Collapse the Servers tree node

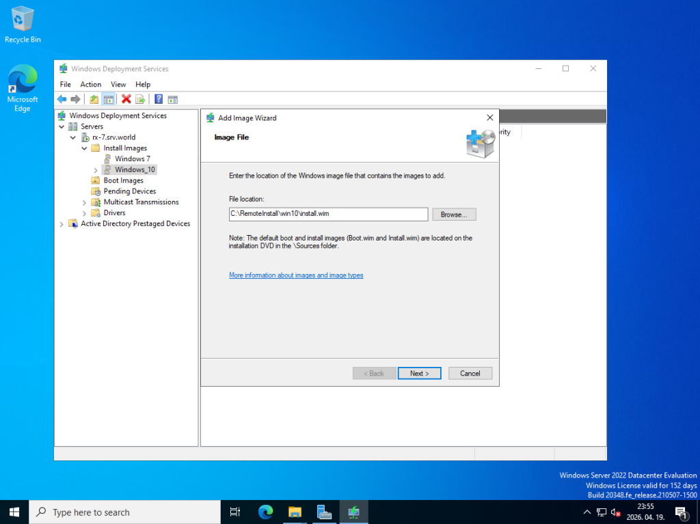point(62,126)
